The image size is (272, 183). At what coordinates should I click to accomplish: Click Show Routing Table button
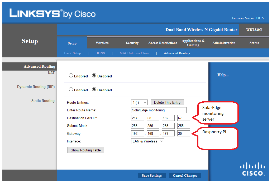[86, 150]
